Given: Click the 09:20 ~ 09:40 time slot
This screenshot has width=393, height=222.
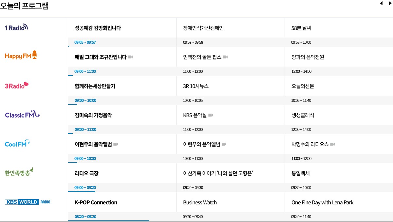Looking at the screenshot, I should pos(193,217).
